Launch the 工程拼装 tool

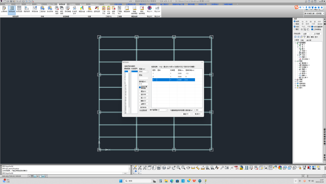(43, 10)
